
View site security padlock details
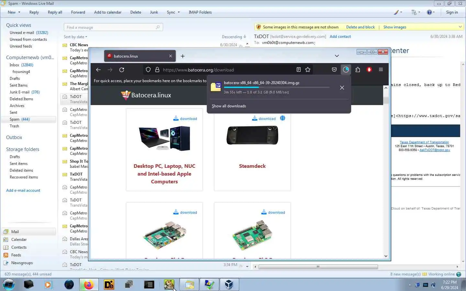pyautogui.click(x=157, y=70)
